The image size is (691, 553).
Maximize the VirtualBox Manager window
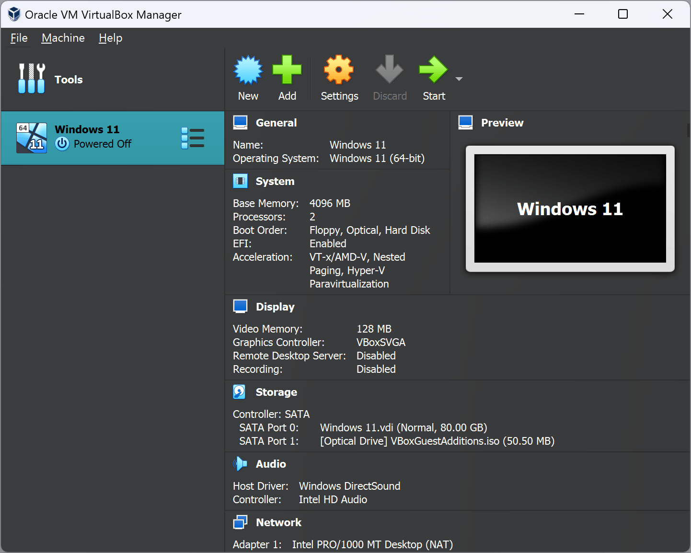pos(623,14)
